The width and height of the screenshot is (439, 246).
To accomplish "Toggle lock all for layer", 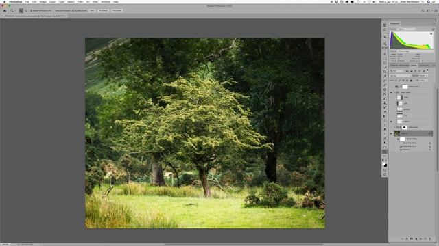I will click(x=411, y=81).
